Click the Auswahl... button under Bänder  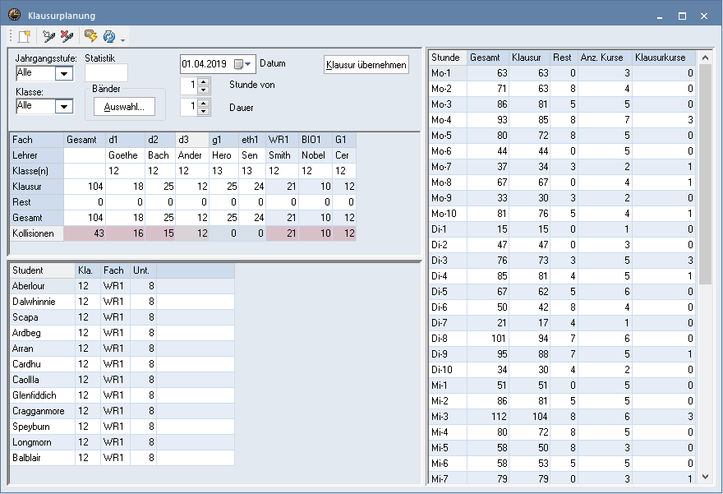[124, 107]
